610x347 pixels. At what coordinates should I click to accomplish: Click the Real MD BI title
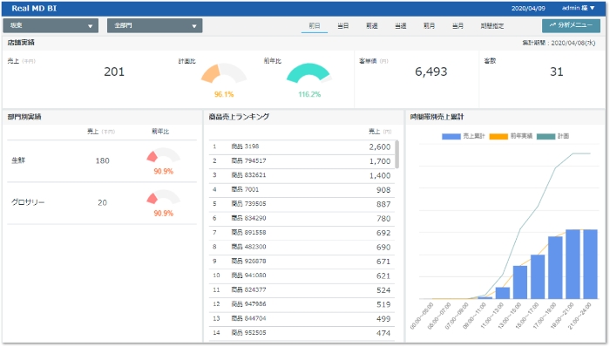[x=34, y=8]
